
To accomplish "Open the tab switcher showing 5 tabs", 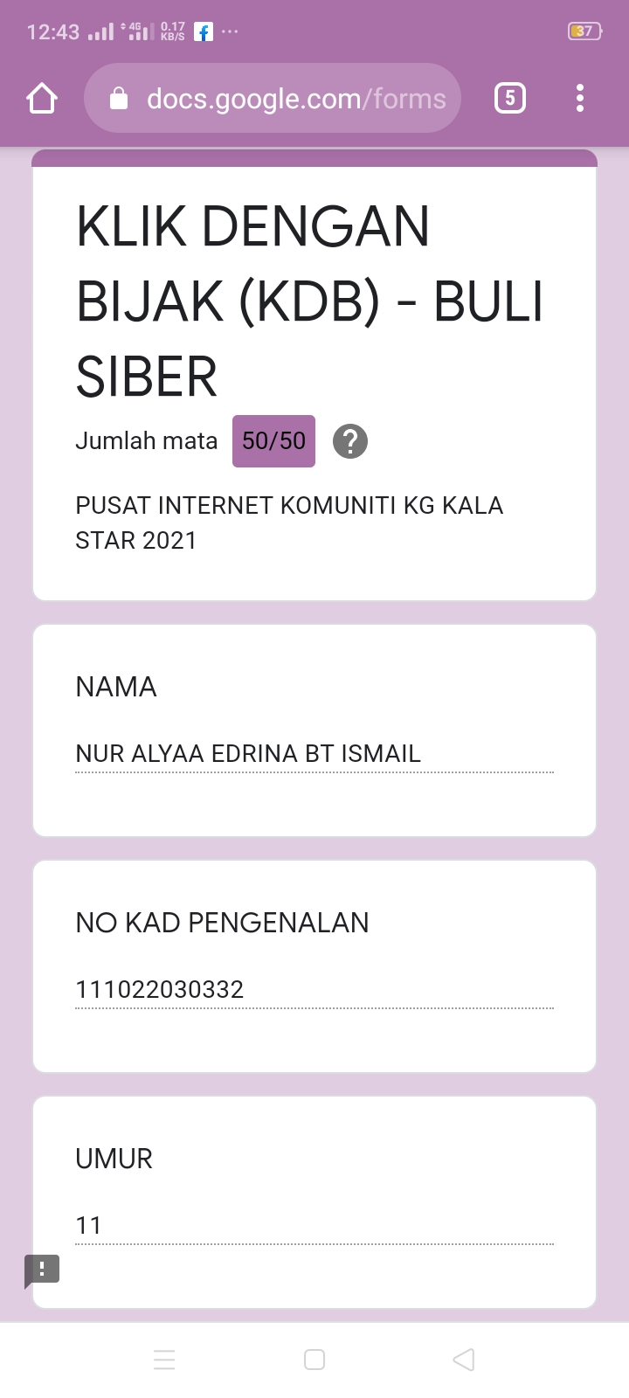I will [x=510, y=99].
